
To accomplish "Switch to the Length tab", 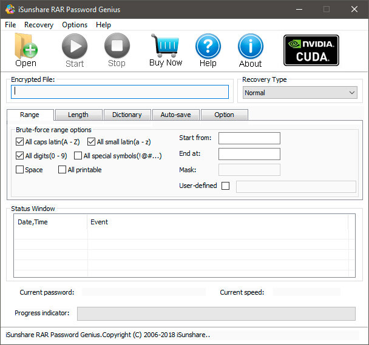I will (x=78, y=115).
